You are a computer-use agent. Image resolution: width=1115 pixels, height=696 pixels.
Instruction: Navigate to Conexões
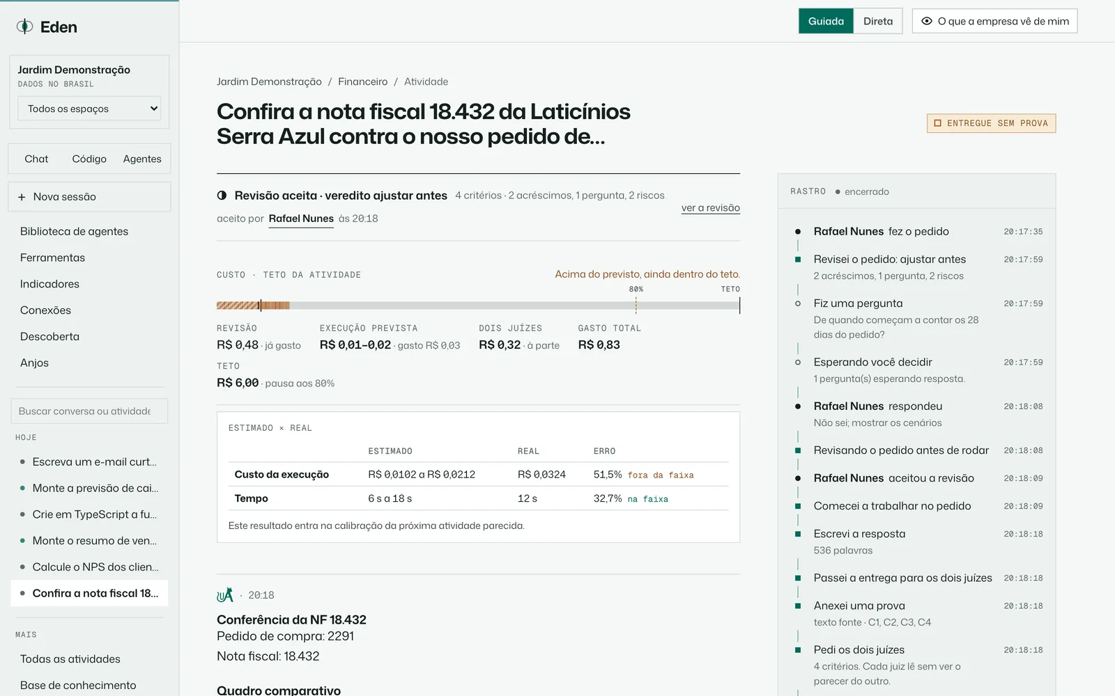click(x=45, y=310)
